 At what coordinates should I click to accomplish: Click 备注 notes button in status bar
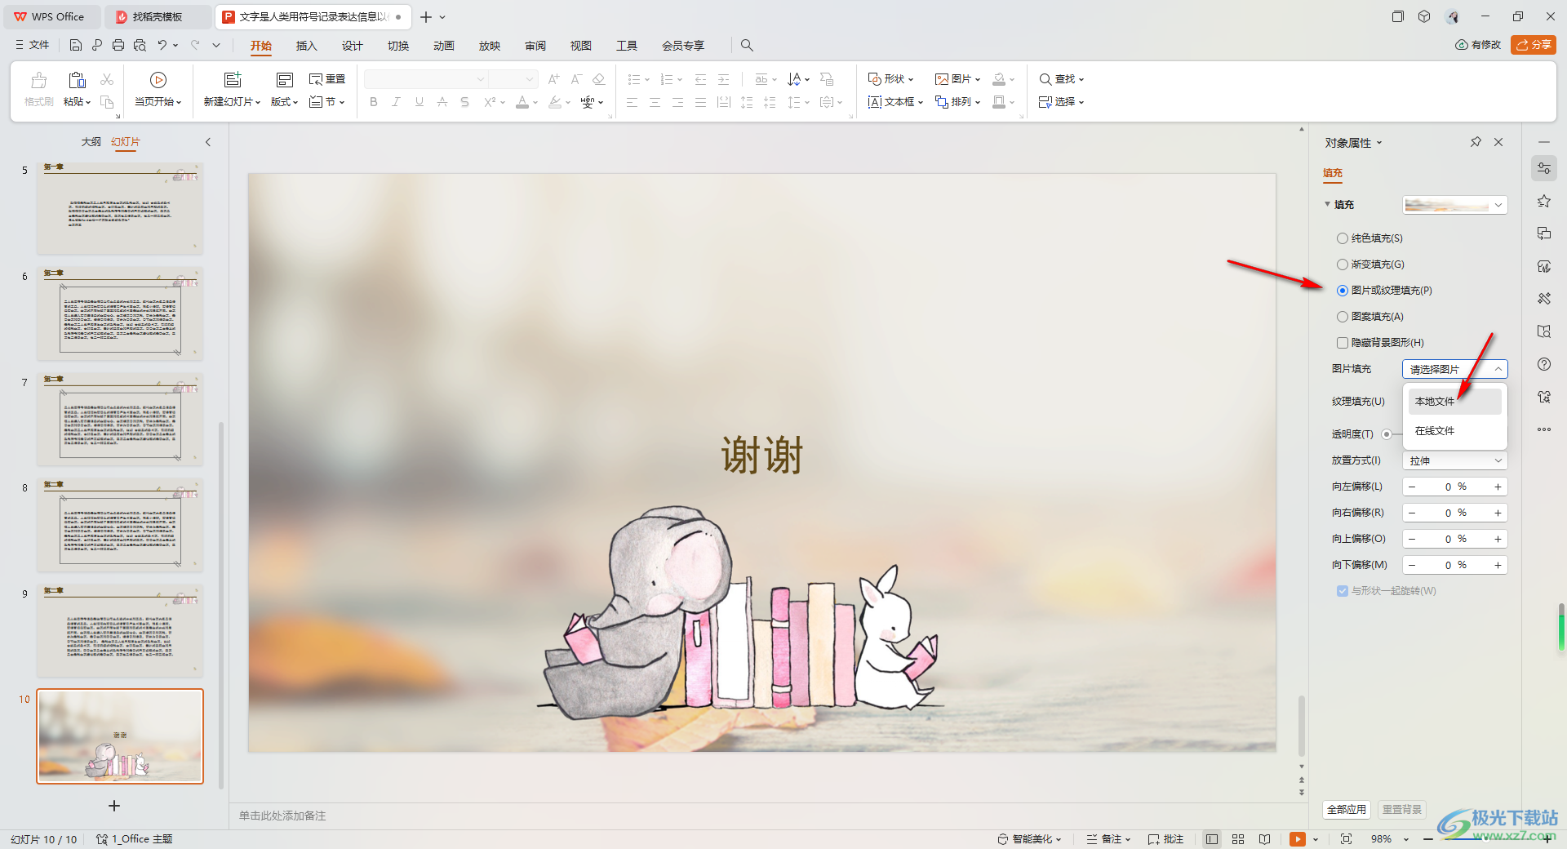1109,839
